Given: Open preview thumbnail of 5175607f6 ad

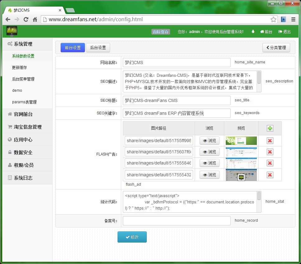Looking at the screenshot, I should click(x=241, y=152).
